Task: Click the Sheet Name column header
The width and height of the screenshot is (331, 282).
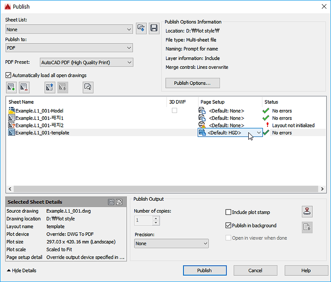Action: (x=21, y=102)
